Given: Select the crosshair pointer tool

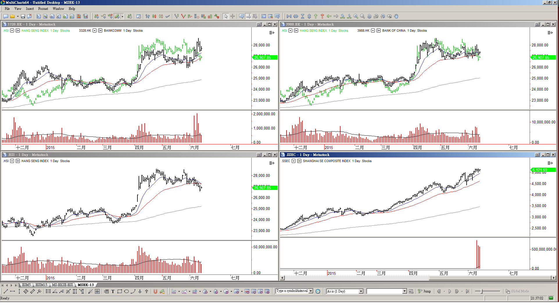Looking at the screenshot, I should (233, 17).
